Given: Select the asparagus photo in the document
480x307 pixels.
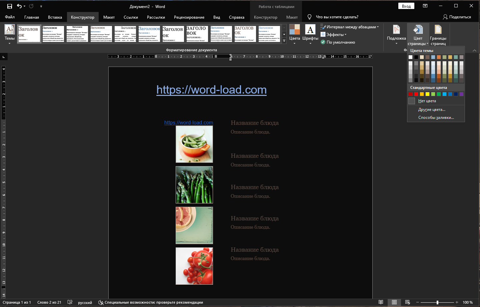Looking at the screenshot, I should coord(194,185).
